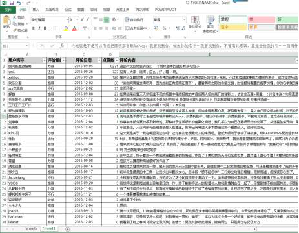The image size is (299, 233).
Task: Click the Wrap Text button
Action: tap(134, 20)
